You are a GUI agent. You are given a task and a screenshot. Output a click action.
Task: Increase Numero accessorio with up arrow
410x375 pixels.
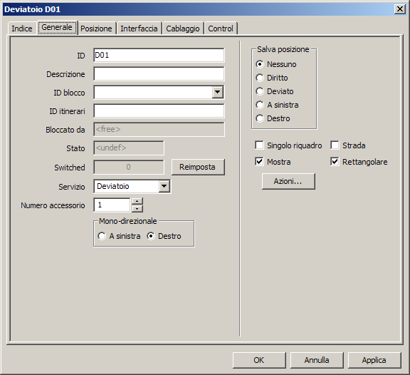137,201
